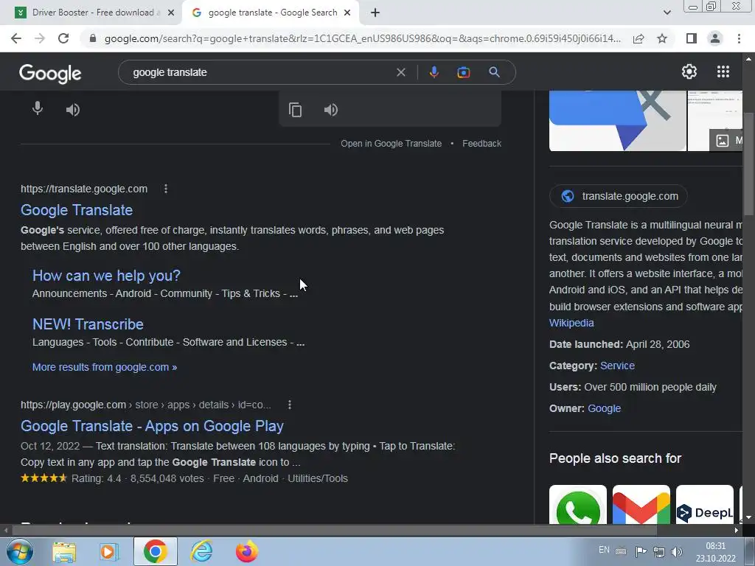Open options for translate.google.com result
Viewport: 755px width, 566px height.
pos(166,189)
